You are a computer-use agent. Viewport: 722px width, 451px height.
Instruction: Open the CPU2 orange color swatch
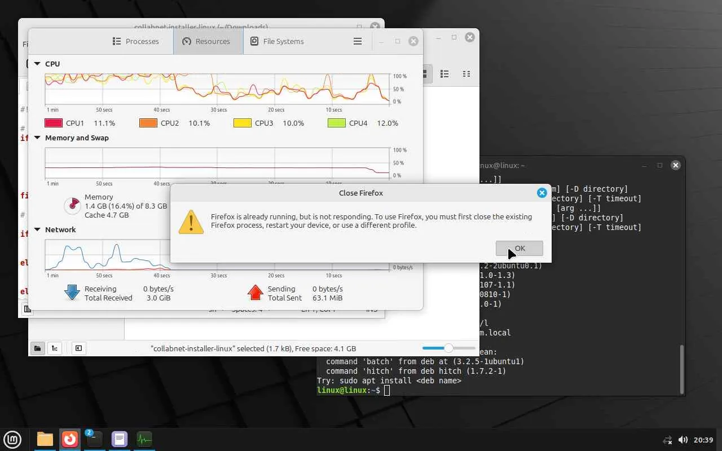coord(148,123)
